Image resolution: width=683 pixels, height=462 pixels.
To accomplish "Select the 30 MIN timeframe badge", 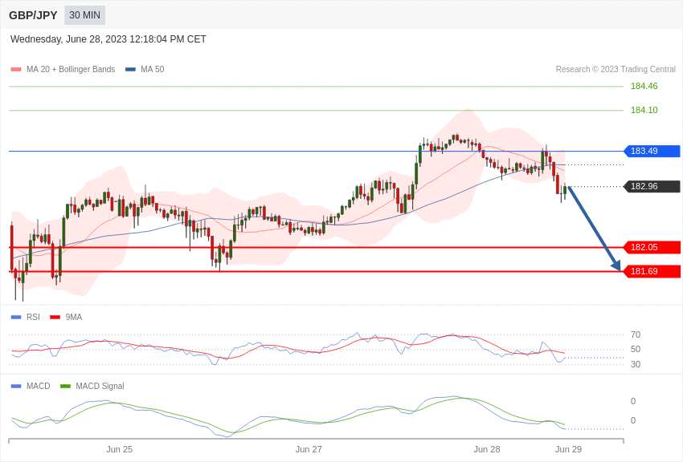I will click(x=84, y=15).
